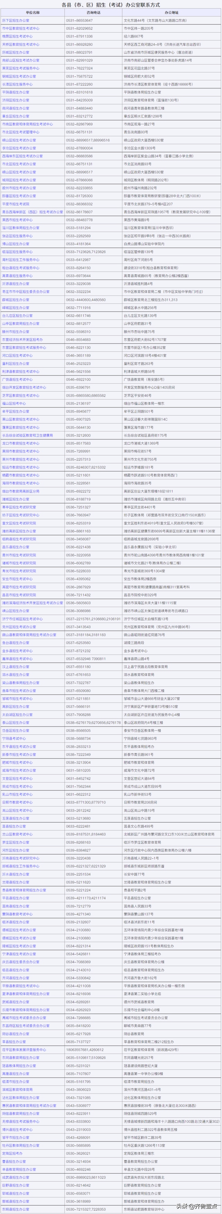Click the 沂源县招生办公室 link

click(x=16, y=284)
